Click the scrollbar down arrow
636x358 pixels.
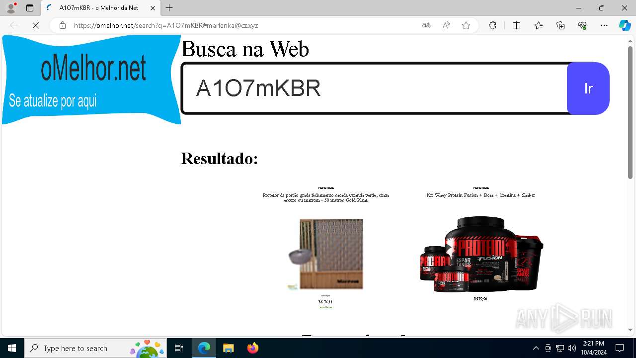(630, 330)
